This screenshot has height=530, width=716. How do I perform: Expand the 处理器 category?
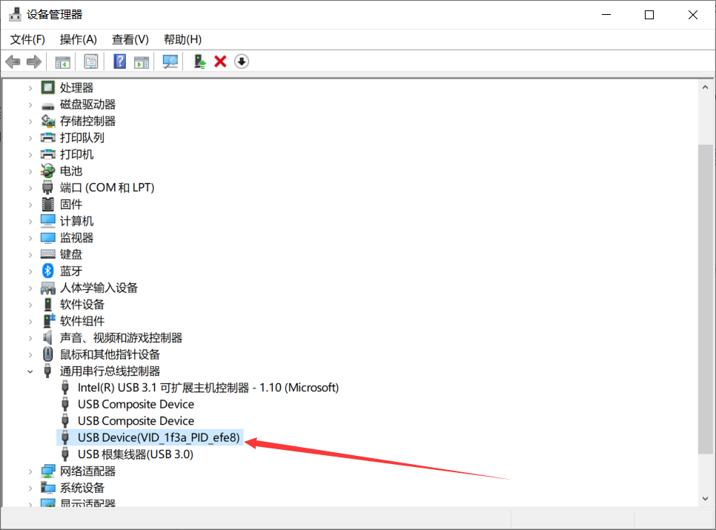pyautogui.click(x=30, y=87)
